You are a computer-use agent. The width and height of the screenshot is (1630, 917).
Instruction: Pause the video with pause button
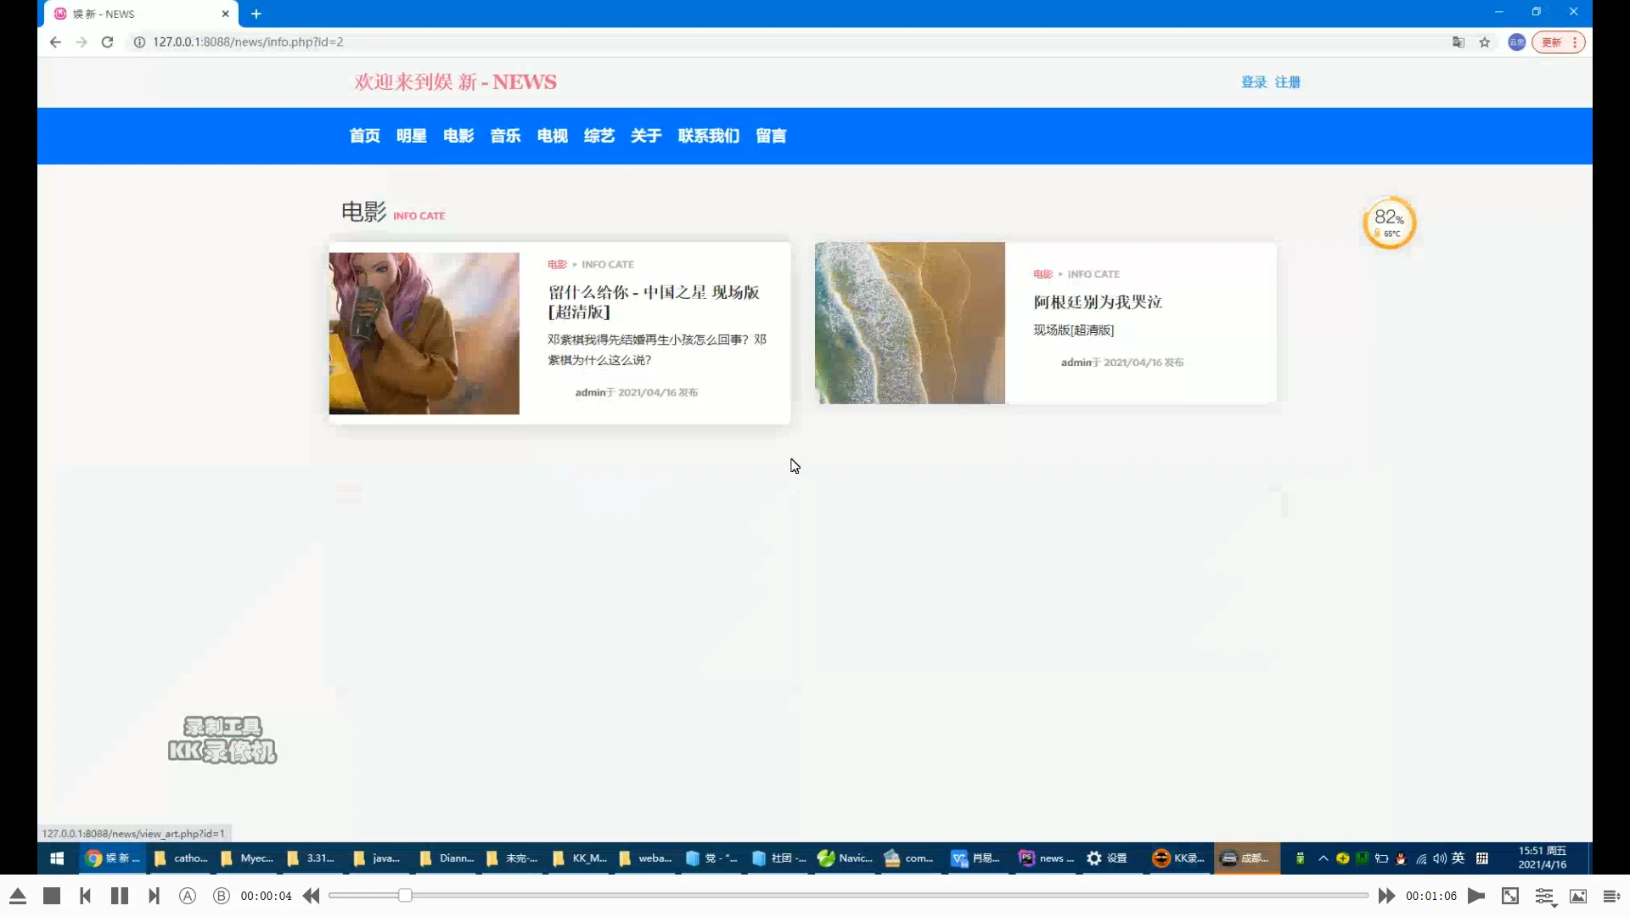tap(120, 897)
